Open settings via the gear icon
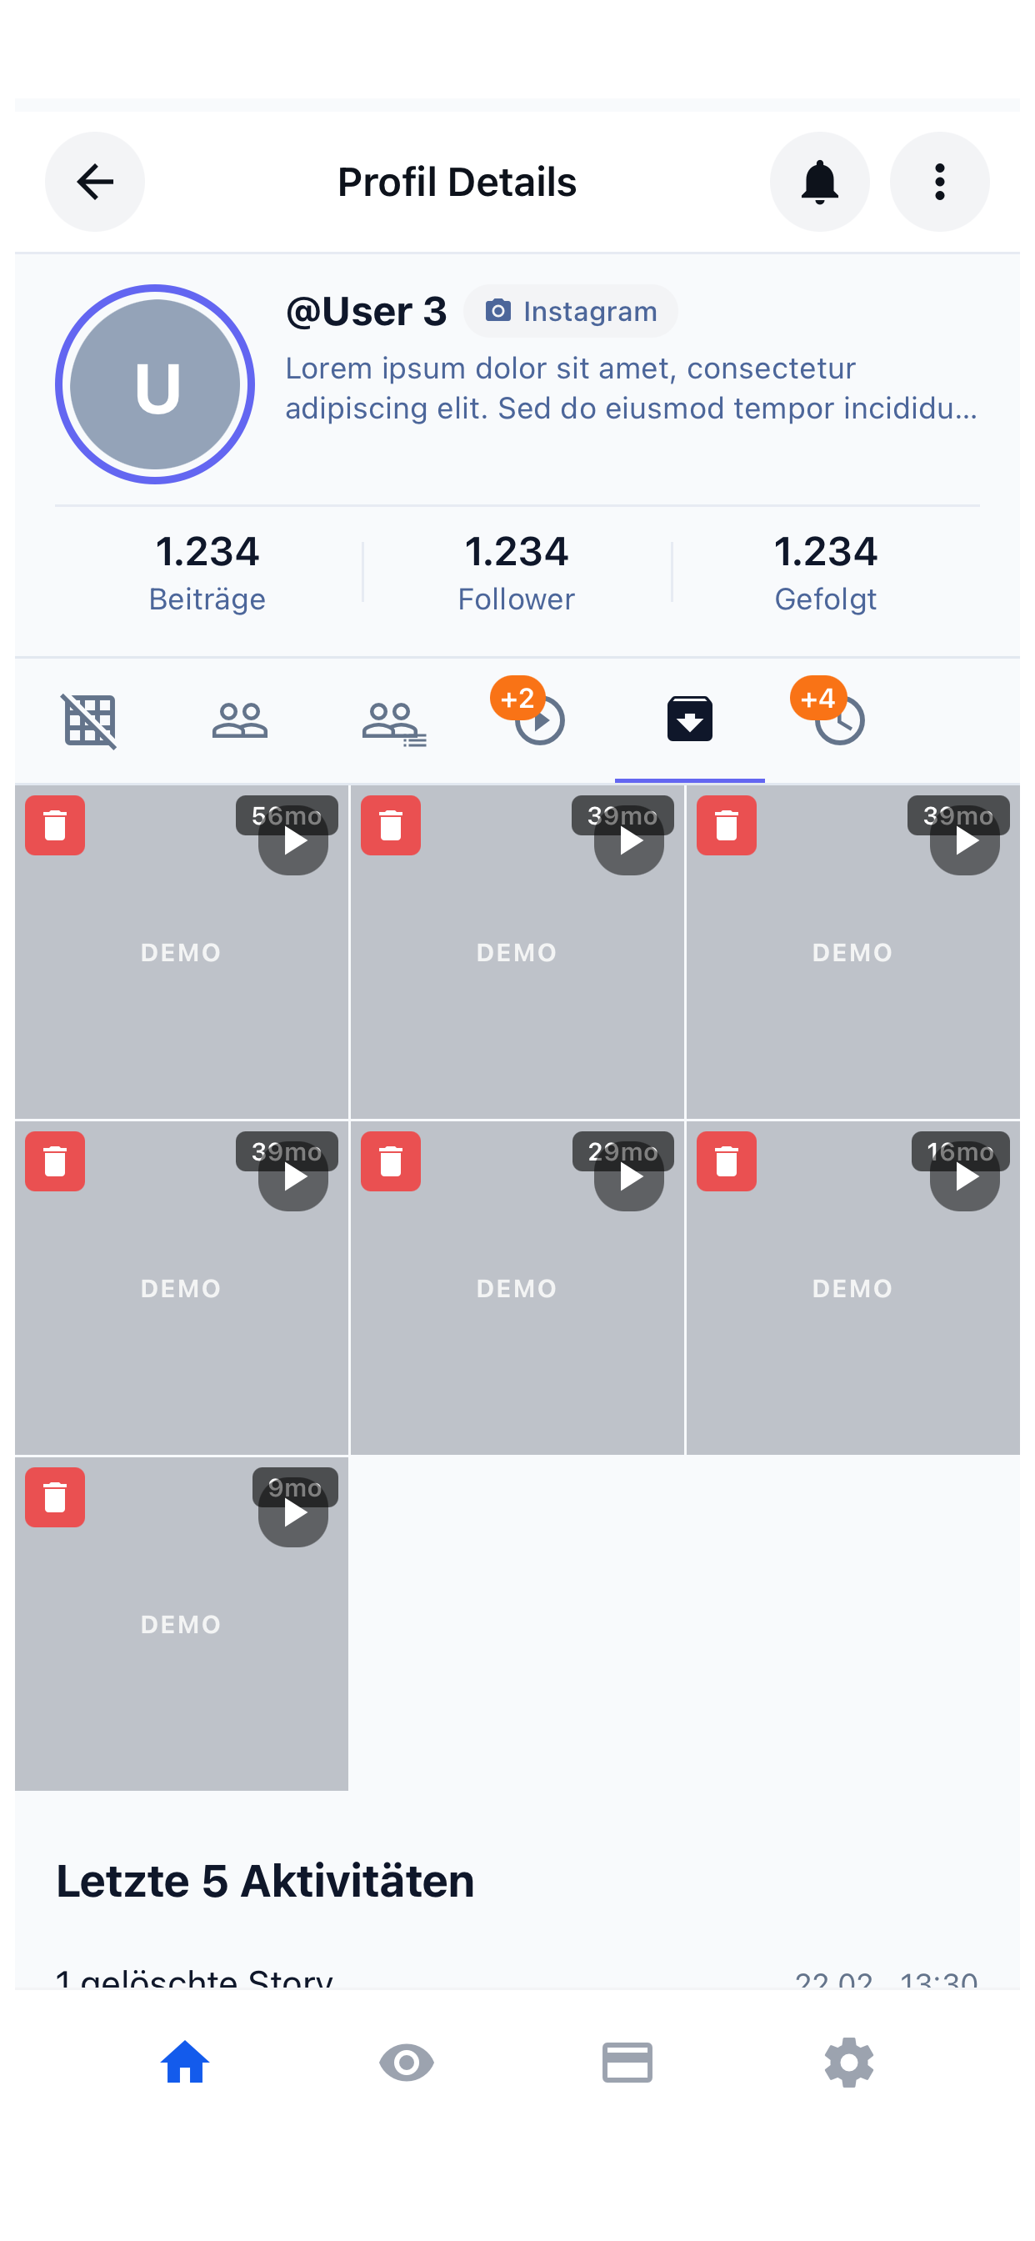Viewport: 1035px width, 2241px height. coord(848,2063)
